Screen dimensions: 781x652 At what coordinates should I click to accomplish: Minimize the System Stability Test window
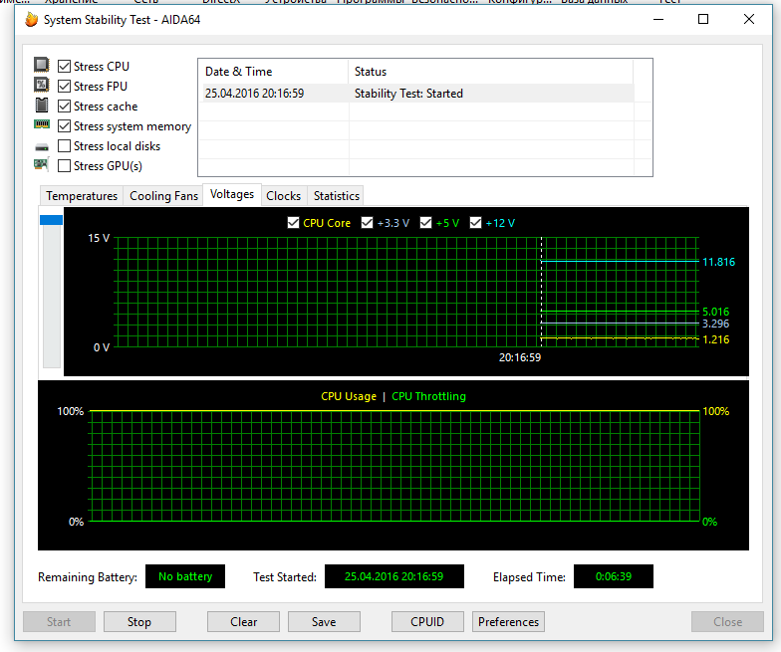[x=658, y=20]
